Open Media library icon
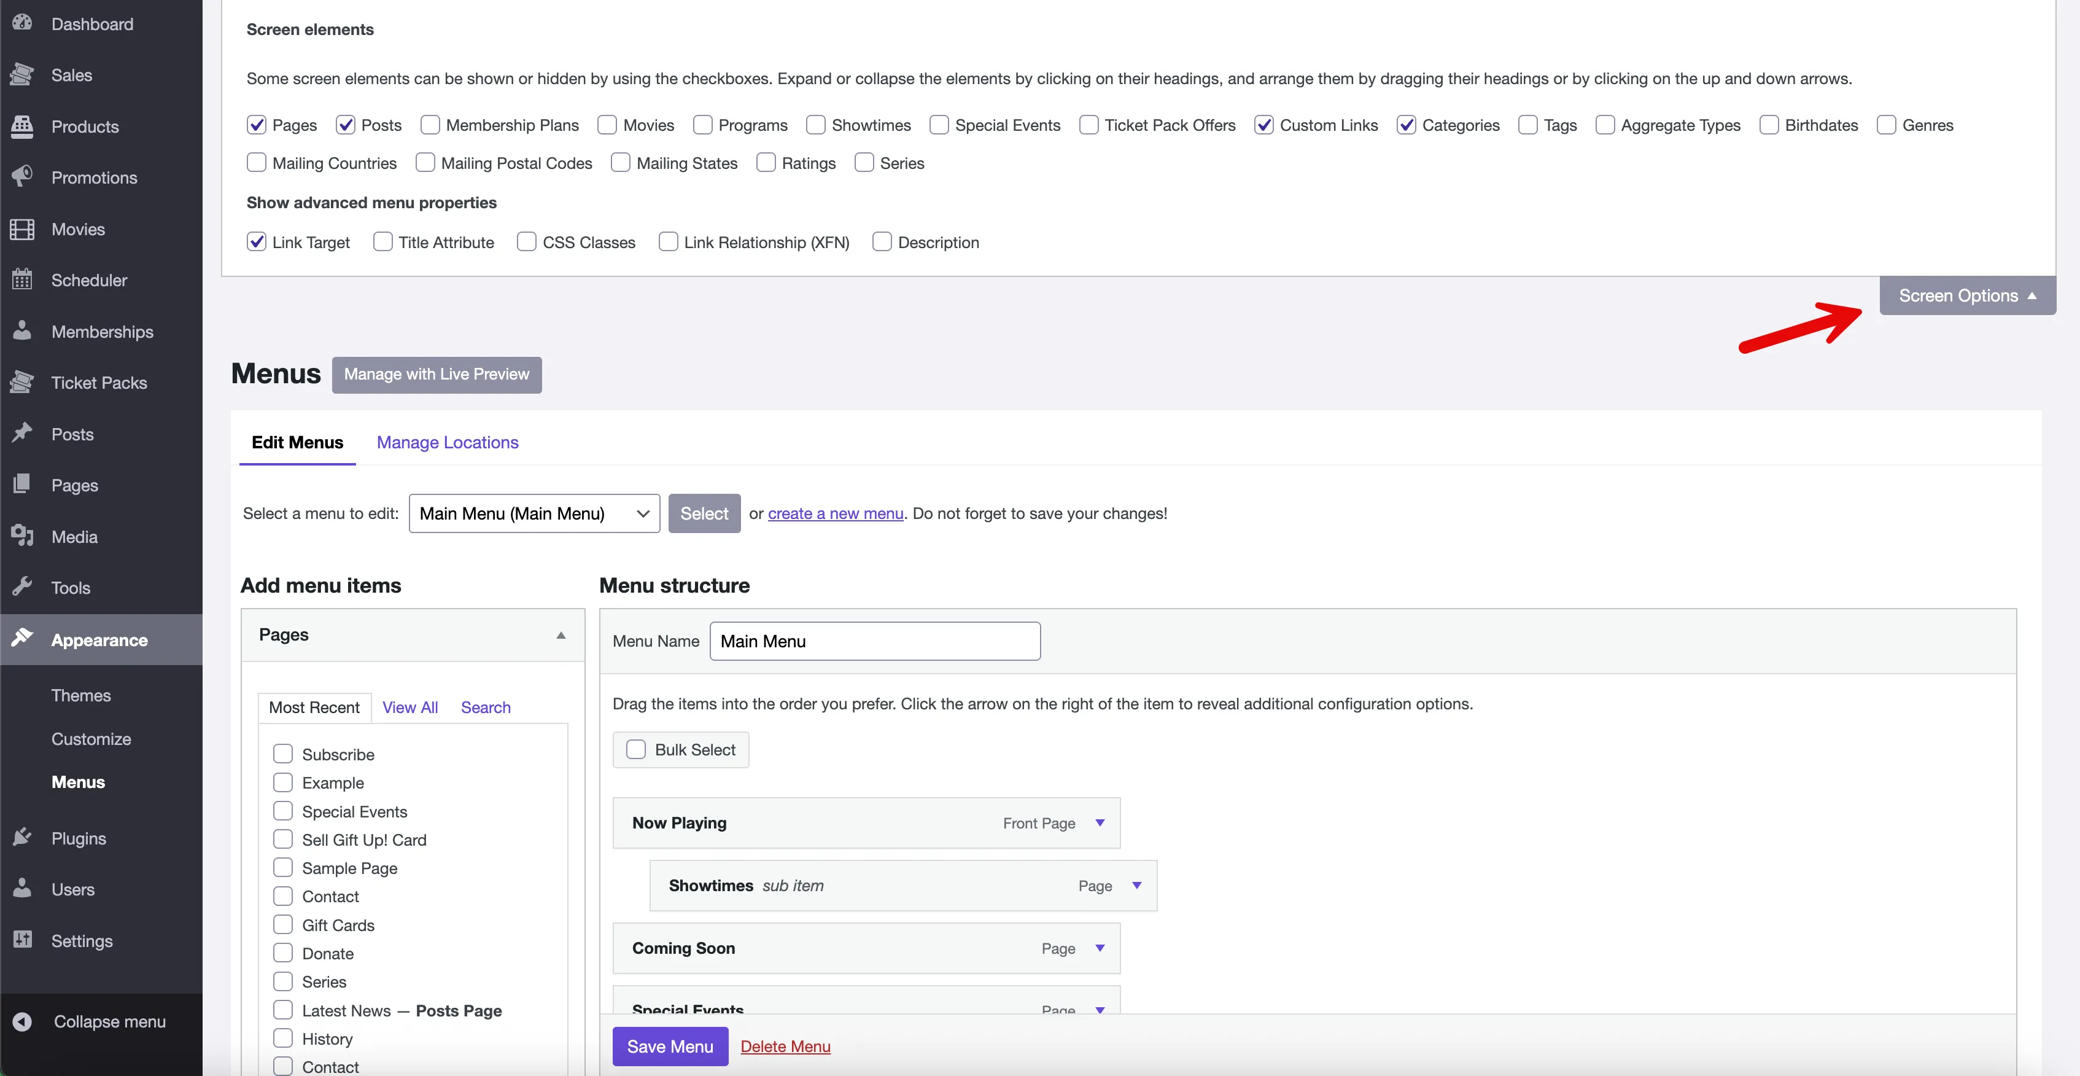This screenshot has width=2080, height=1076. [23, 536]
